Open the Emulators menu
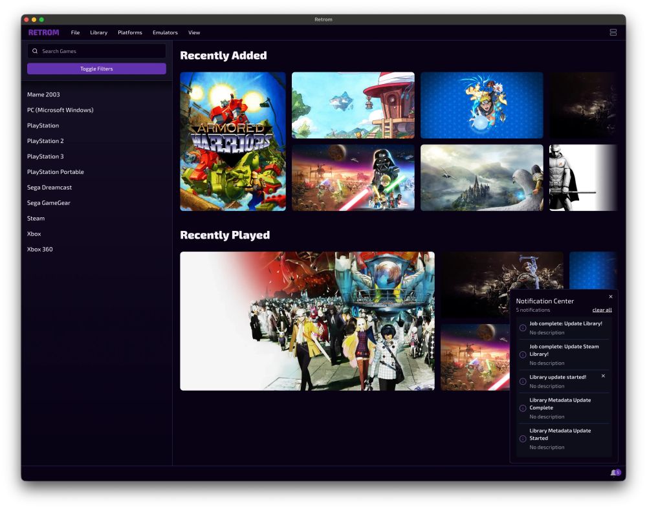Screen dimensions: 647x509 coord(165,32)
